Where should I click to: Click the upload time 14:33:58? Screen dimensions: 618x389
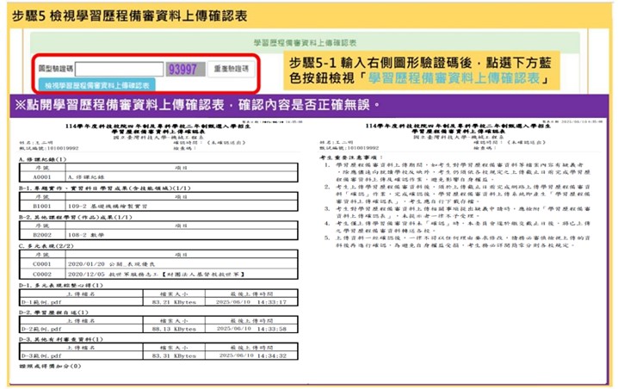pos(272,329)
